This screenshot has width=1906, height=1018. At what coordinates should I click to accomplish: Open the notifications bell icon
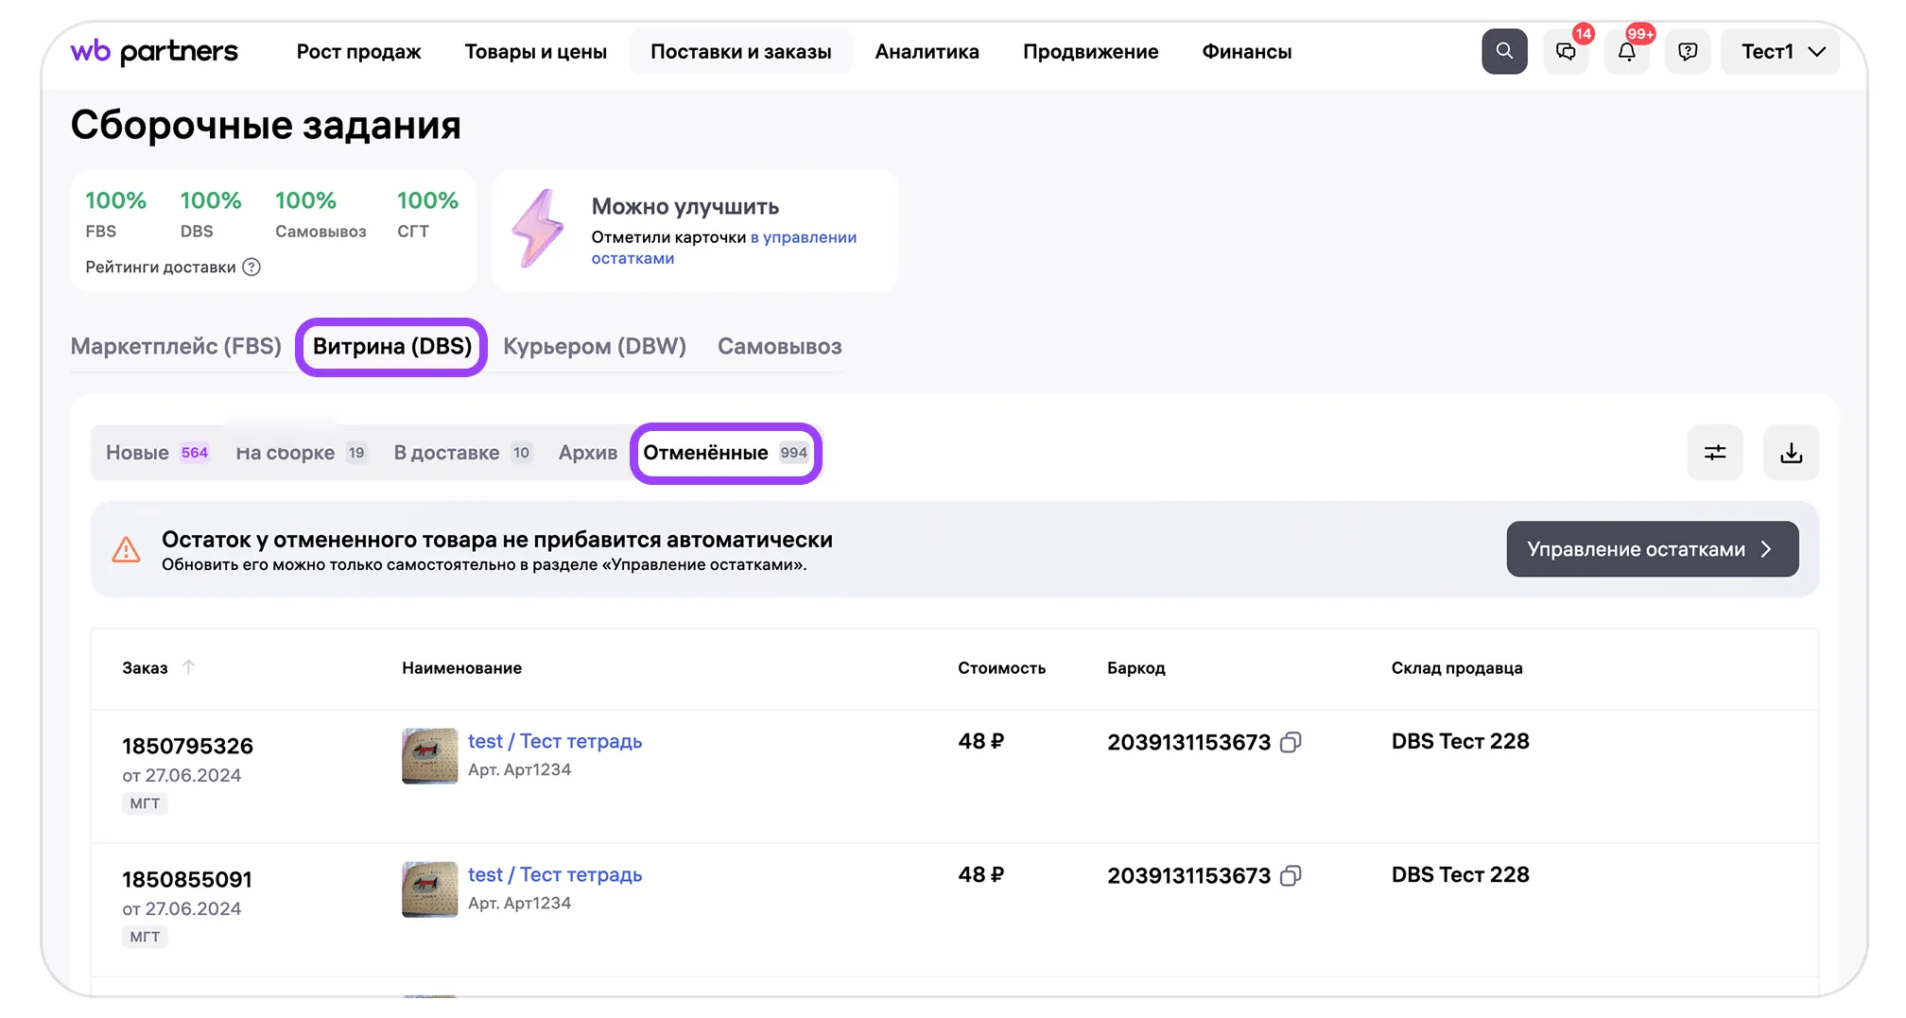[1626, 52]
